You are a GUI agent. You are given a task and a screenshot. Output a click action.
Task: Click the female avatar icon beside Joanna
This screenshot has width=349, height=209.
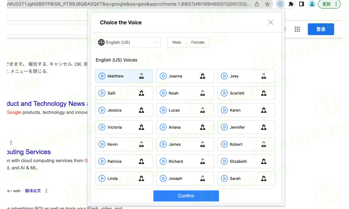[202, 76]
